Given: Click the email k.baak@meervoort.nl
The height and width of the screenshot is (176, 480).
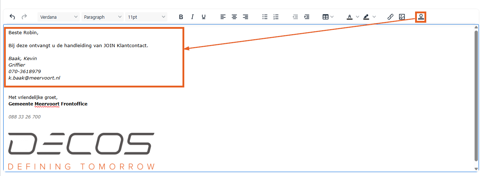Looking at the screenshot, I should coord(34,78).
